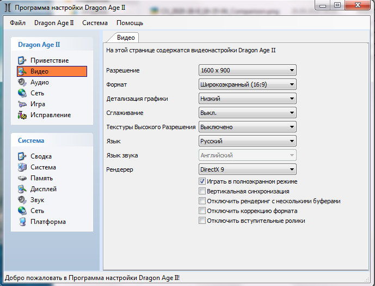
Task: Click the Видео monitor icon in the sidebar
Action: (x=22, y=71)
